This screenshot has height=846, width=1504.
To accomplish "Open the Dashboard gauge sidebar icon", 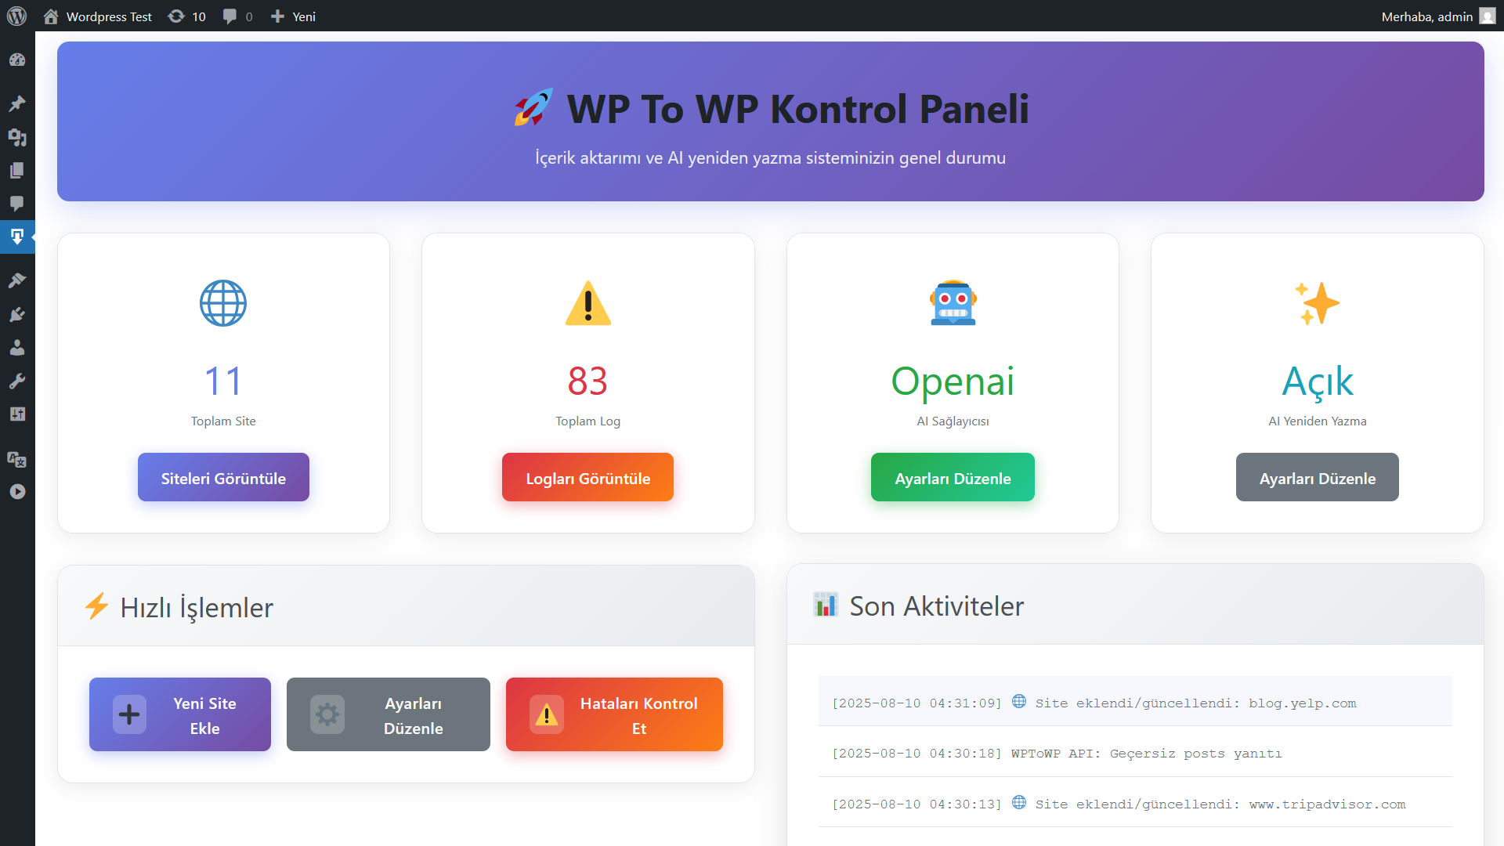I will (x=17, y=60).
